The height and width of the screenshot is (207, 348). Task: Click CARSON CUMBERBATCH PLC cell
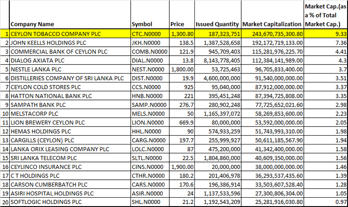[x=70, y=184]
